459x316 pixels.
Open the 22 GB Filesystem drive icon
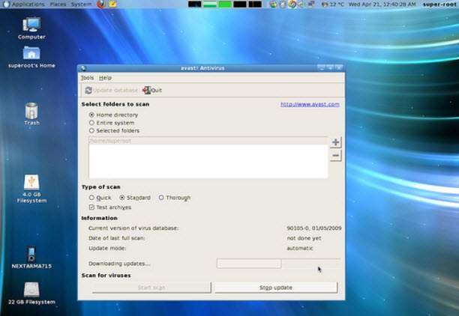point(31,294)
